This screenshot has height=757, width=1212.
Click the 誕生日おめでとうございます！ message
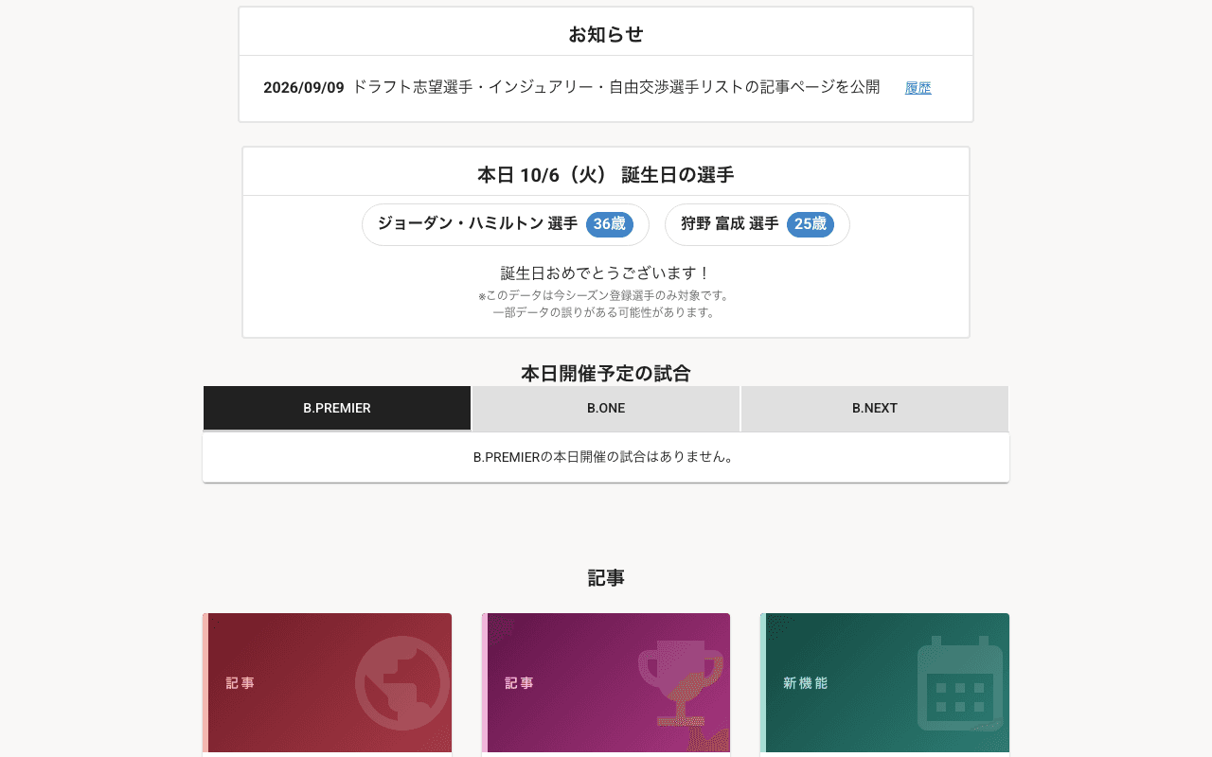point(606,273)
